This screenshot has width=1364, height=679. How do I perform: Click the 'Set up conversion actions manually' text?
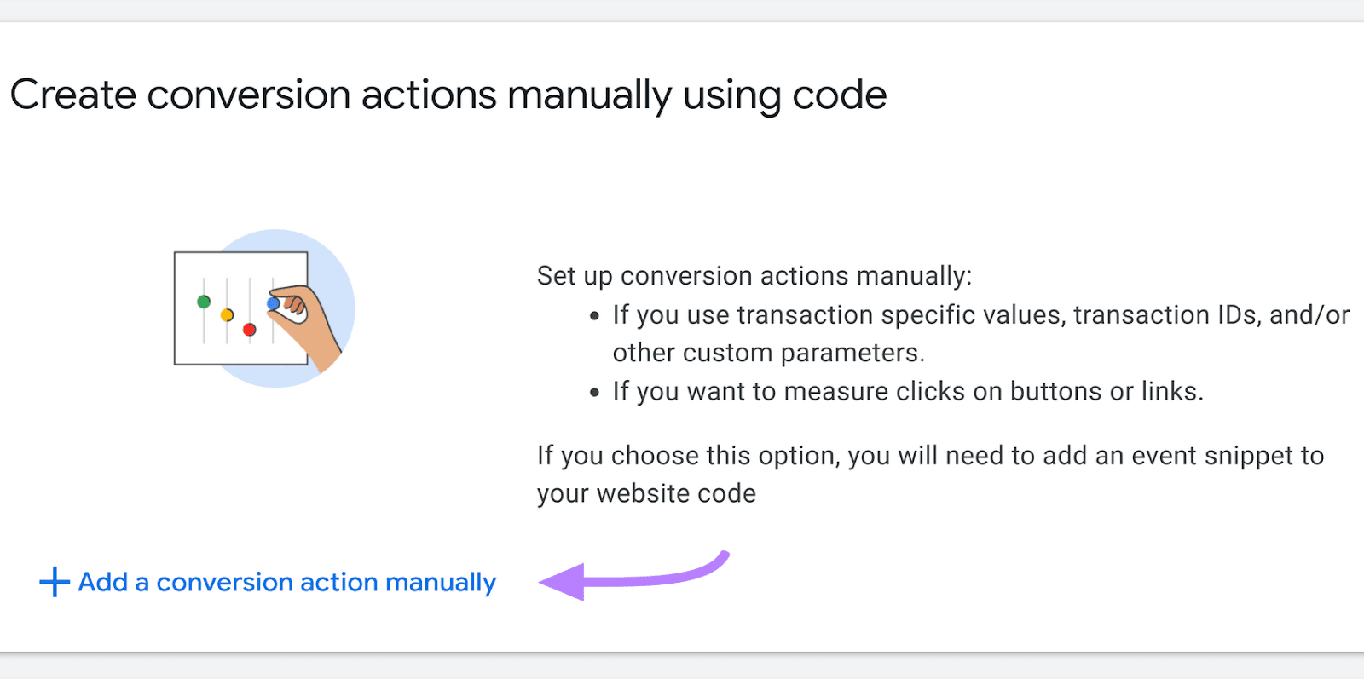[x=754, y=276]
